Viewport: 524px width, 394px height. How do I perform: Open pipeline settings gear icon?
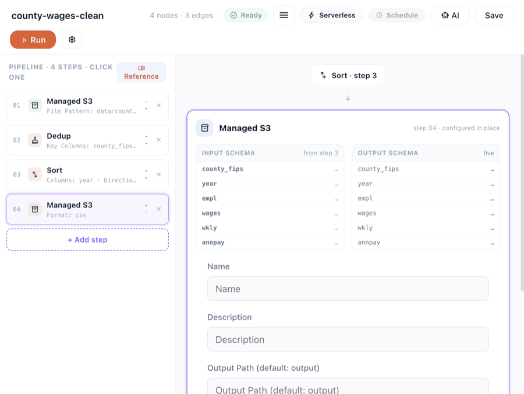tap(72, 40)
